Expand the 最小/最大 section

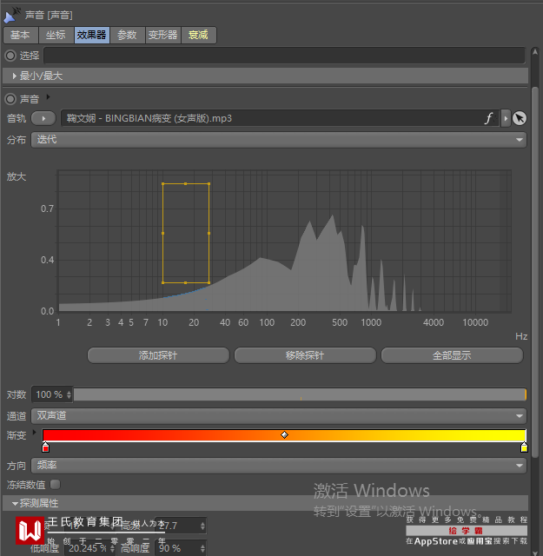(x=14, y=76)
